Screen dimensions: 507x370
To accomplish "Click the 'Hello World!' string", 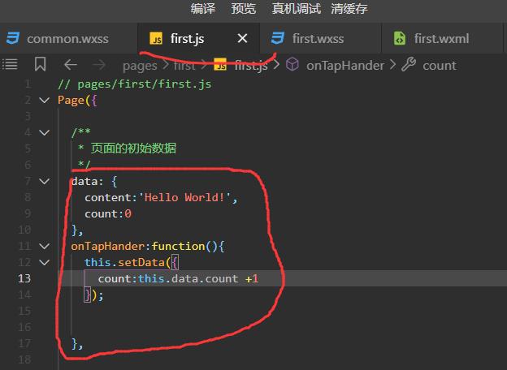I will pos(184,198).
